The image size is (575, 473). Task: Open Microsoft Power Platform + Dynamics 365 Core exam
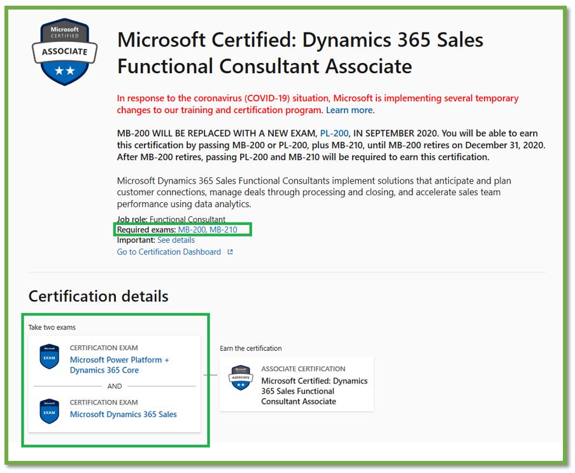[120, 365]
